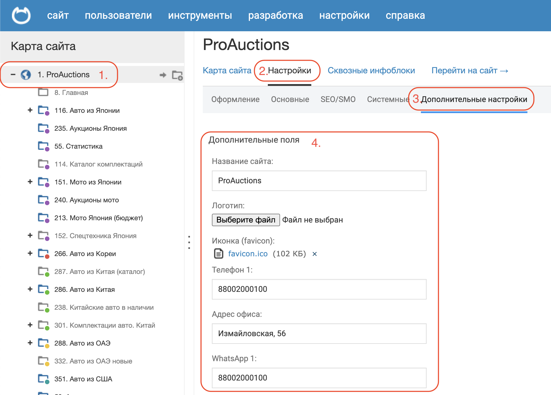The image size is (551, 395).
Task: Open the Сквозные инфоблоки tab
Action: 371,70
